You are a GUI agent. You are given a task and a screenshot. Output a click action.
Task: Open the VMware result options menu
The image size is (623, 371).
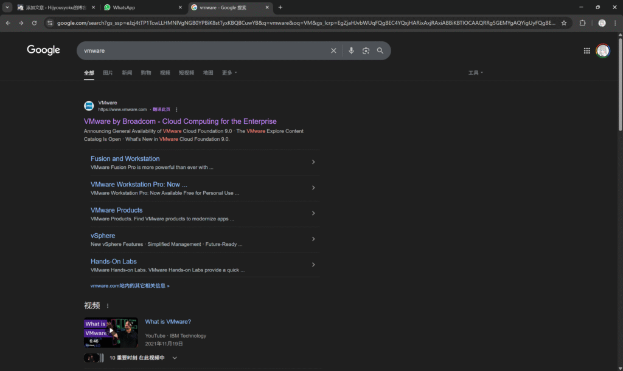pos(176,109)
